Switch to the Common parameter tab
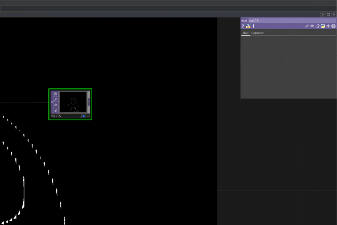The image size is (337, 225). coord(258,33)
